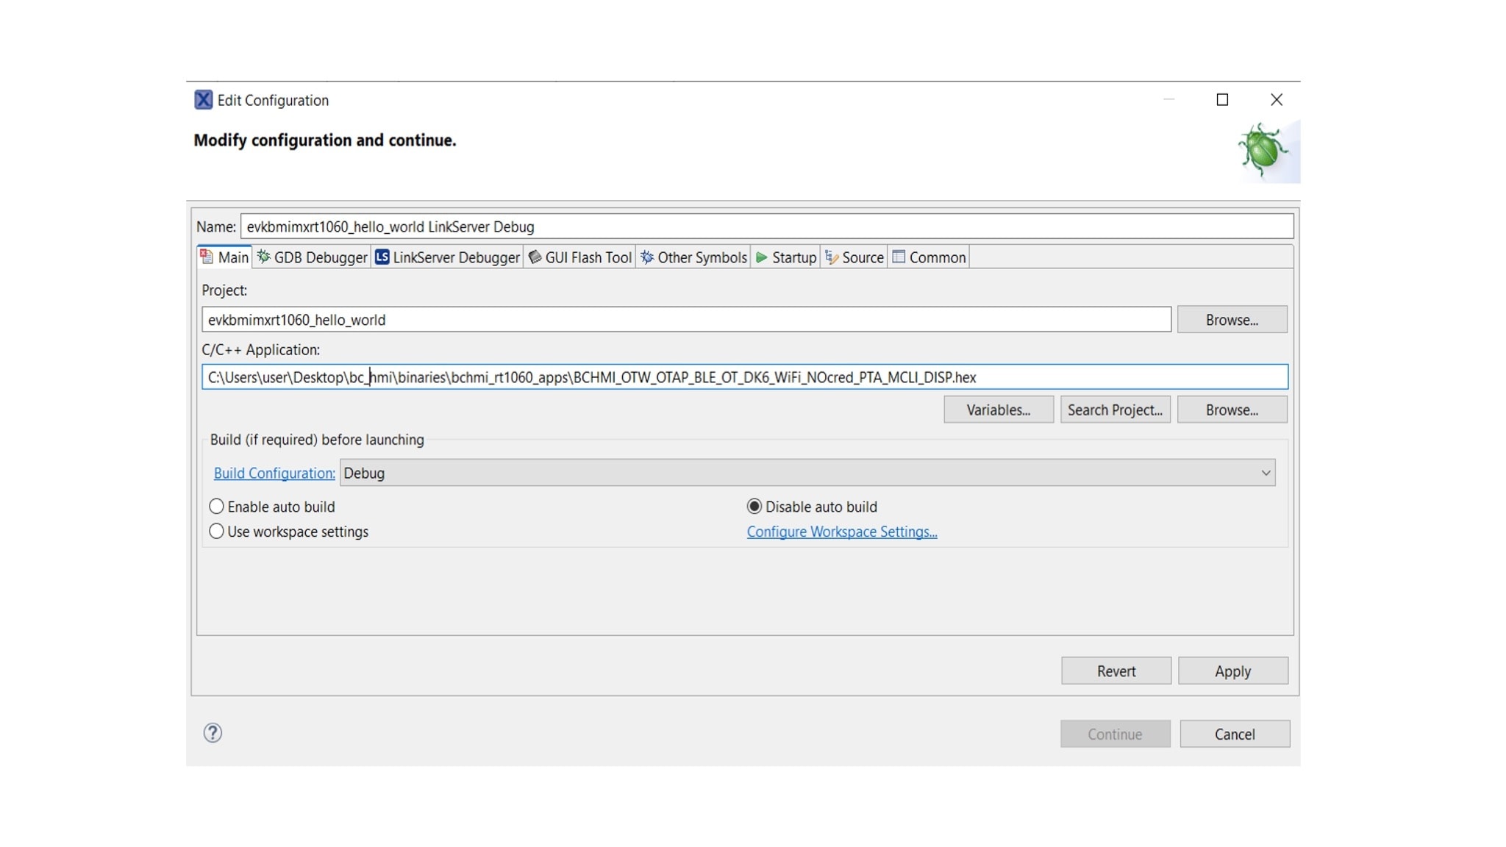1506x847 pixels.
Task: Open Configure Workspace Settings link
Action: click(x=841, y=531)
